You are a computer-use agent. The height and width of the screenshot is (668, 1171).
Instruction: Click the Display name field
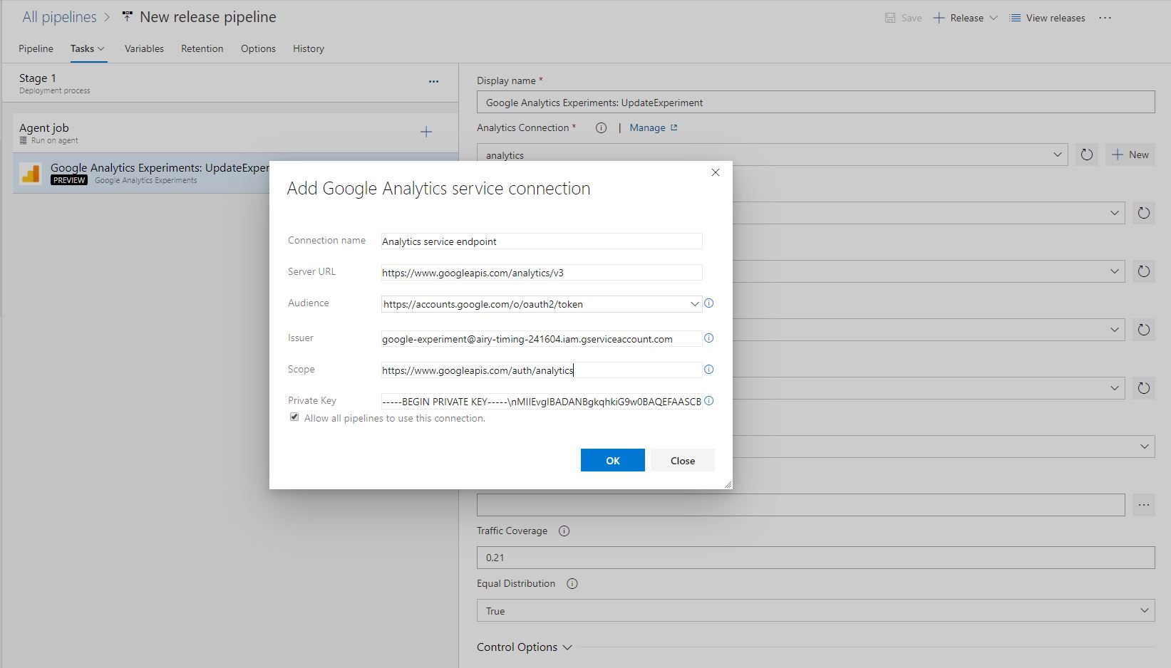pos(815,102)
